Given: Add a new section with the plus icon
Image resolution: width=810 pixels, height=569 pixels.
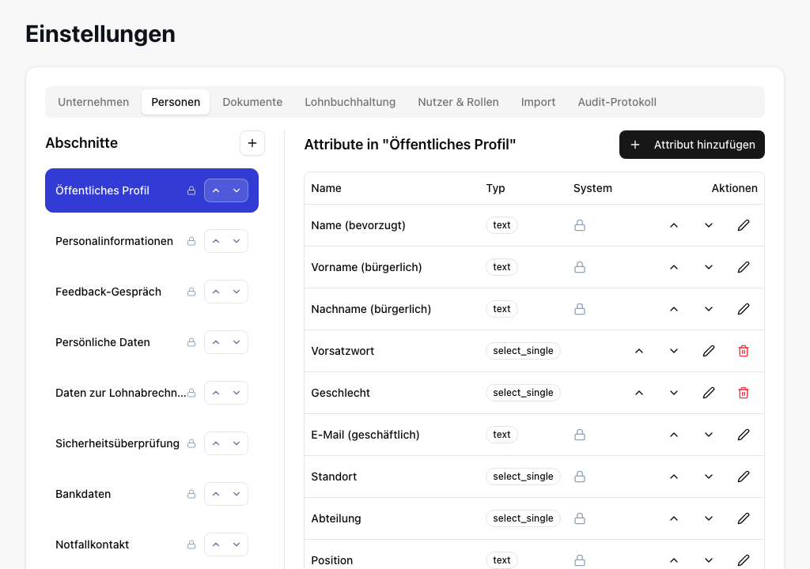Looking at the screenshot, I should coord(252,143).
